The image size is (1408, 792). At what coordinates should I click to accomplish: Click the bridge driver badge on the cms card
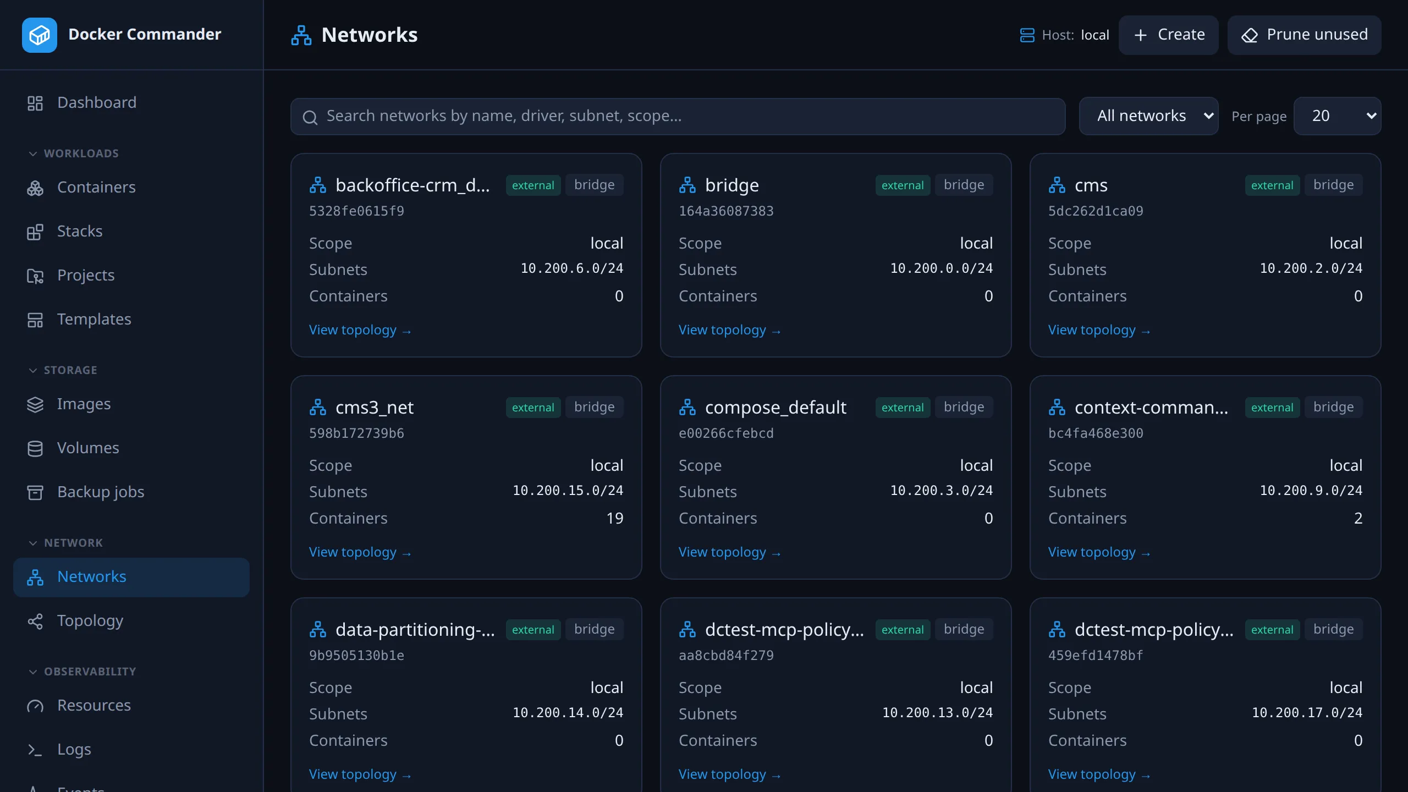pyautogui.click(x=1333, y=185)
